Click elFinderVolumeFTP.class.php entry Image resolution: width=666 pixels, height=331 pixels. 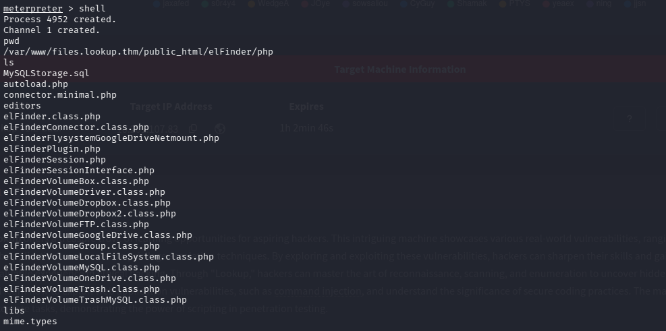click(76, 224)
